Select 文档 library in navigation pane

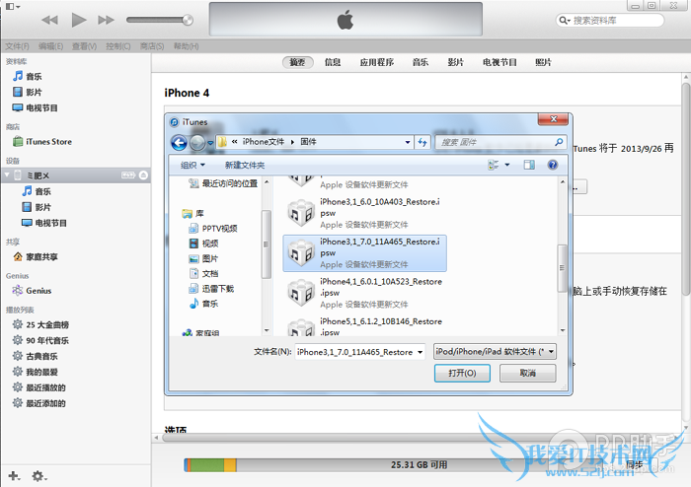click(x=203, y=274)
